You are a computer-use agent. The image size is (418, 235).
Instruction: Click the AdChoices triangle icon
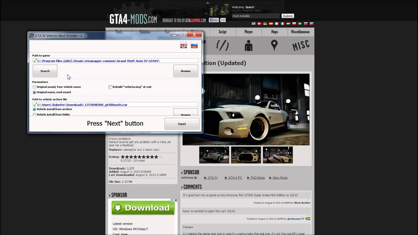(x=196, y=178)
